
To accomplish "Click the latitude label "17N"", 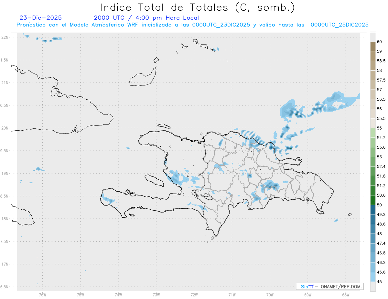I will click(5, 264).
